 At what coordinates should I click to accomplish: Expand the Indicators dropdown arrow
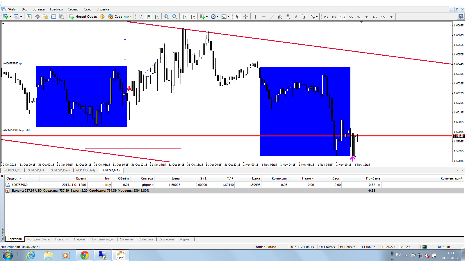coord(207,17)
